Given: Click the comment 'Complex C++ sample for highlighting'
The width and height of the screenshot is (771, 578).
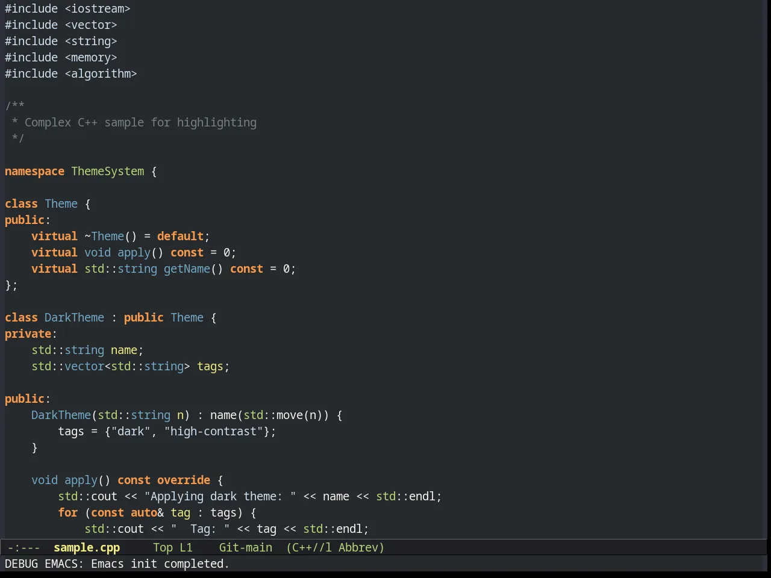Looking at the screenshot, I should click(x=140, y=123).
